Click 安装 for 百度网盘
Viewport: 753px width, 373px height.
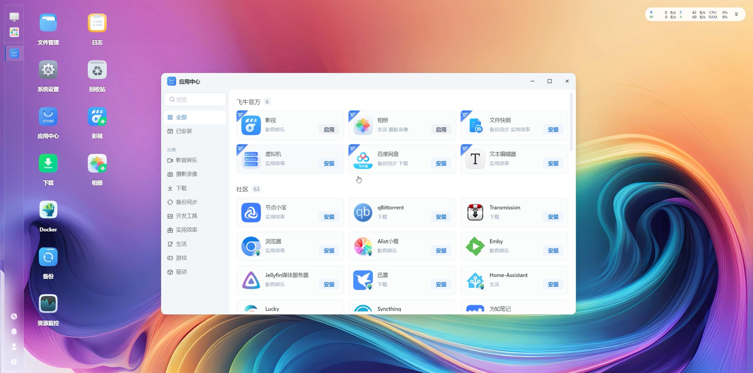point(441,163)
